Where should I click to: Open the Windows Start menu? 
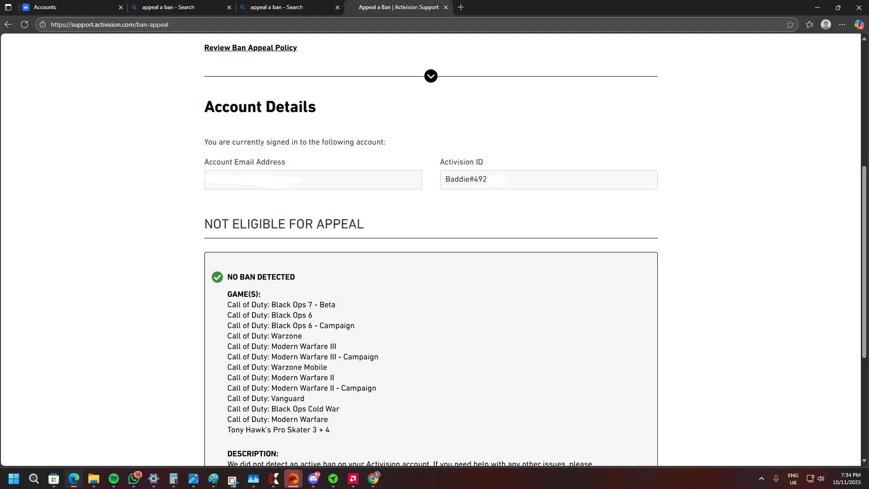click(14, 479)
